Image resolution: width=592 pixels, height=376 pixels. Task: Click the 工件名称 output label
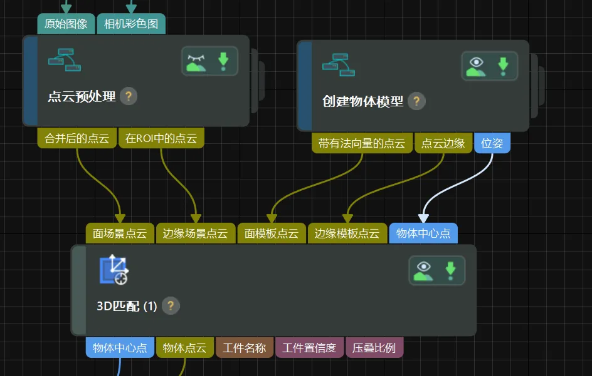[x=243, y=347]
